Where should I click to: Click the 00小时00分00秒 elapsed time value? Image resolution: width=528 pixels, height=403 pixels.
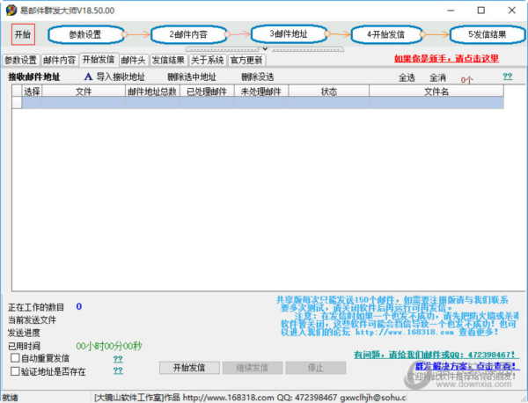[x=109, y=346]
